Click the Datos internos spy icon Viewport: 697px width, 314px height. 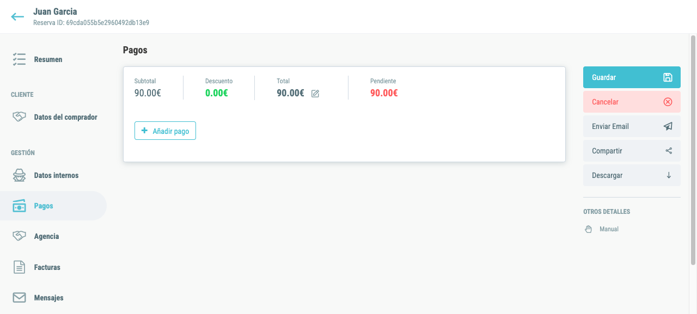(20, 175)
